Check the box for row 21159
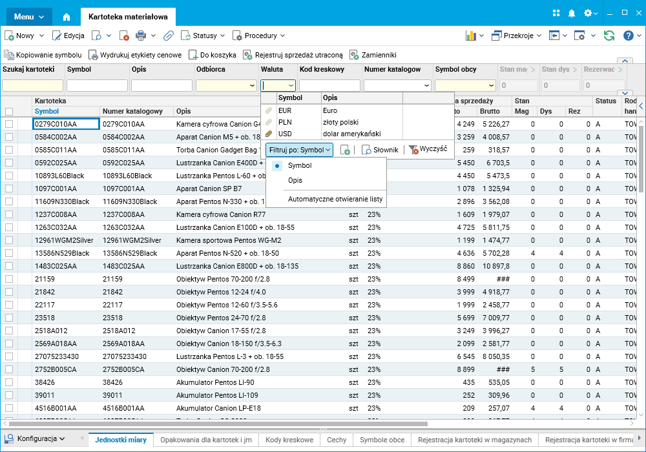The height and width of the screenshot is (452, 646). (x=9, y=279)
